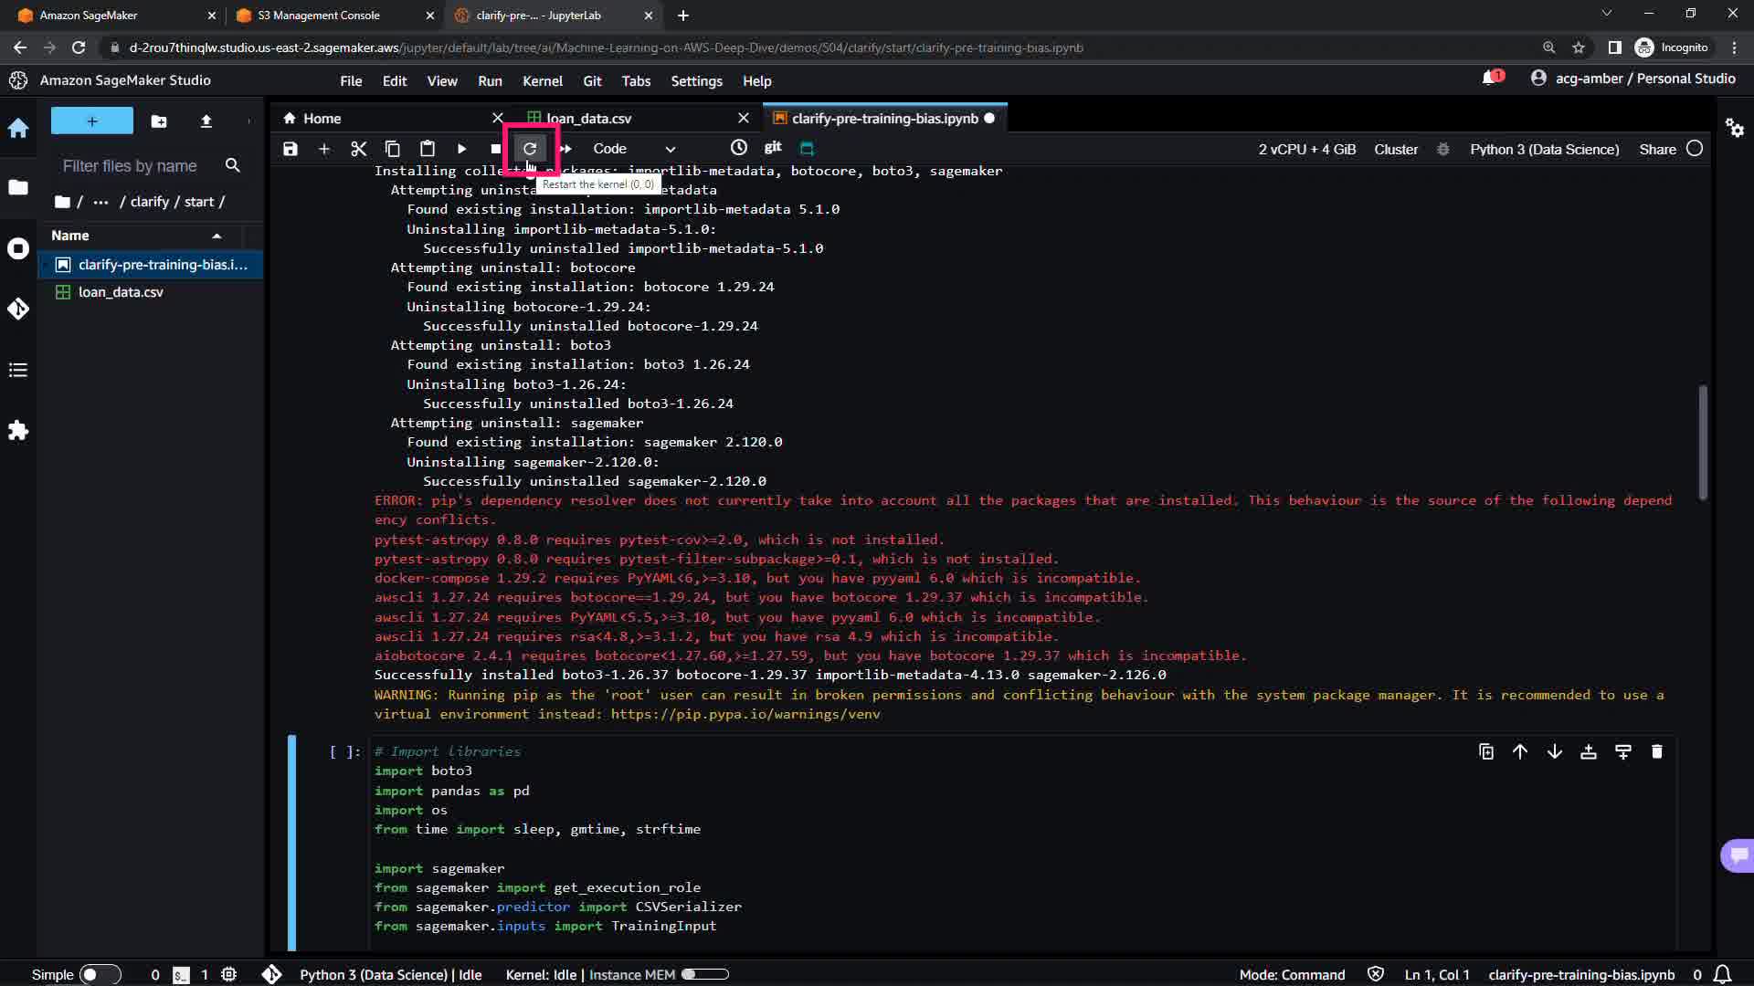Toggle the Name column sort arrow
Image resolution: width=1754 pixels, height=986 pixels.
217,236
